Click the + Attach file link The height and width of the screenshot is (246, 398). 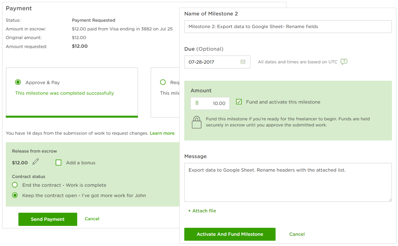(202, 211)
